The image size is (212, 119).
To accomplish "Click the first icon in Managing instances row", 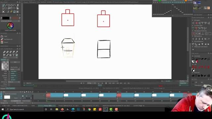I will tap(193, 33).
